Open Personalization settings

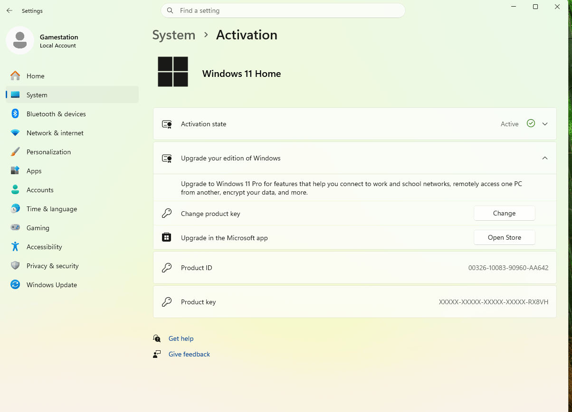(72, 152)
